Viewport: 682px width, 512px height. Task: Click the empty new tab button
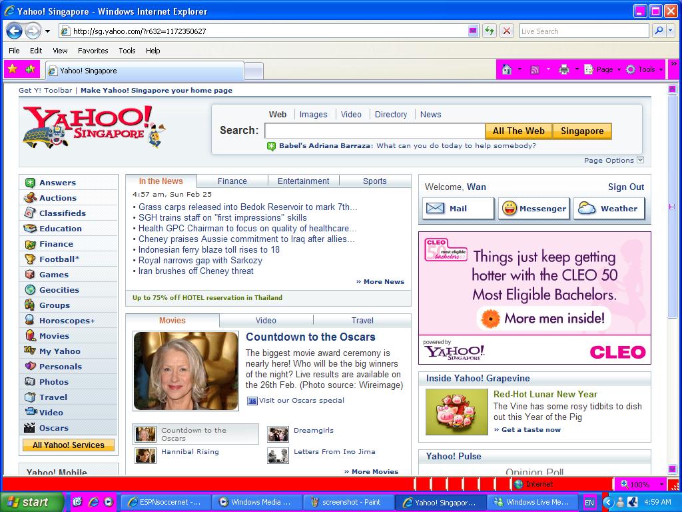254,71
